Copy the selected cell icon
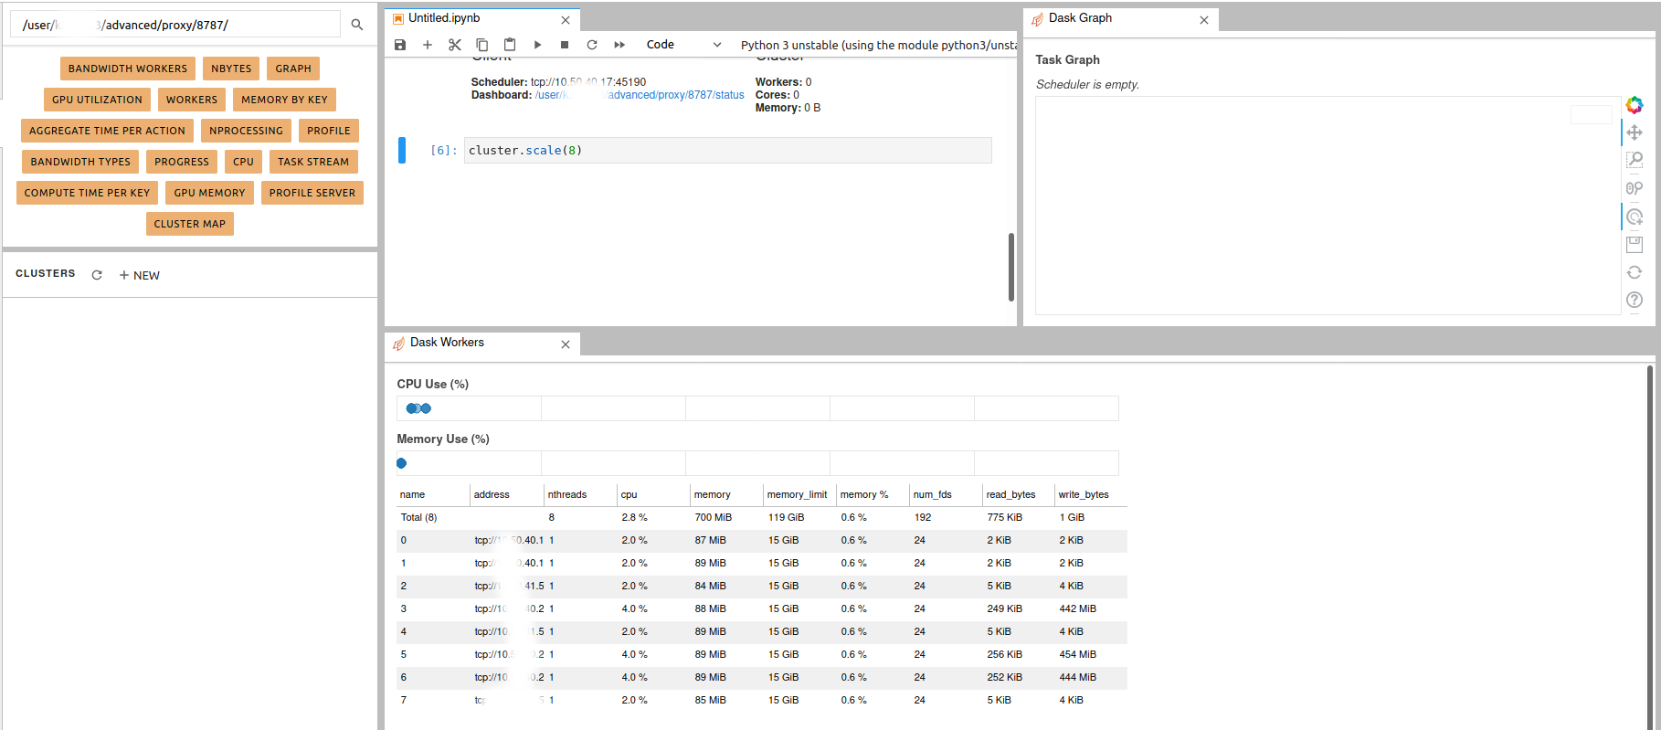This screenshot has height=730, width=1661. click(x=482, y=45)
